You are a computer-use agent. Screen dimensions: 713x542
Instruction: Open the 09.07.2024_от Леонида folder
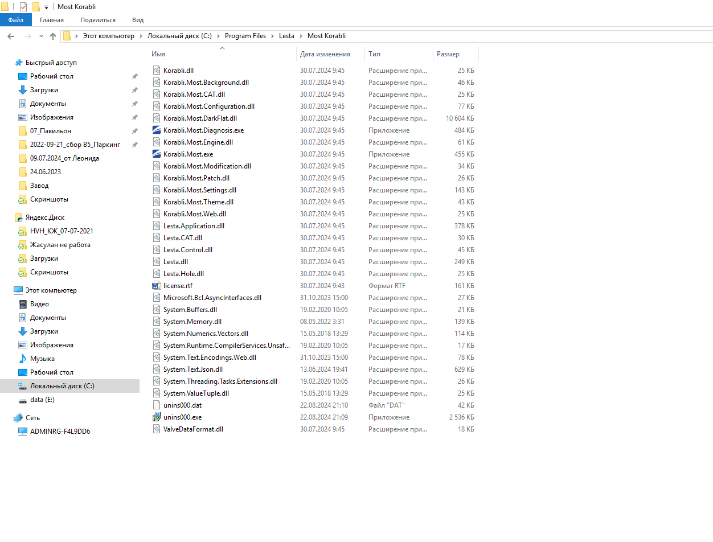point(64,158)
